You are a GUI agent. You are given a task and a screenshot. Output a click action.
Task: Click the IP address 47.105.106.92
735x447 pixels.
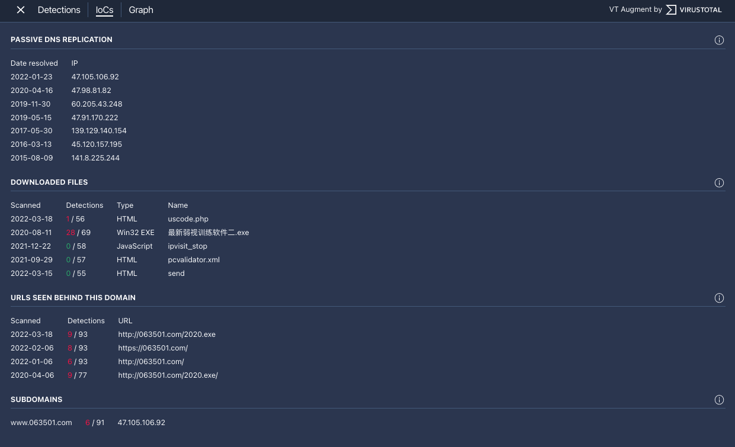[95, 76]
